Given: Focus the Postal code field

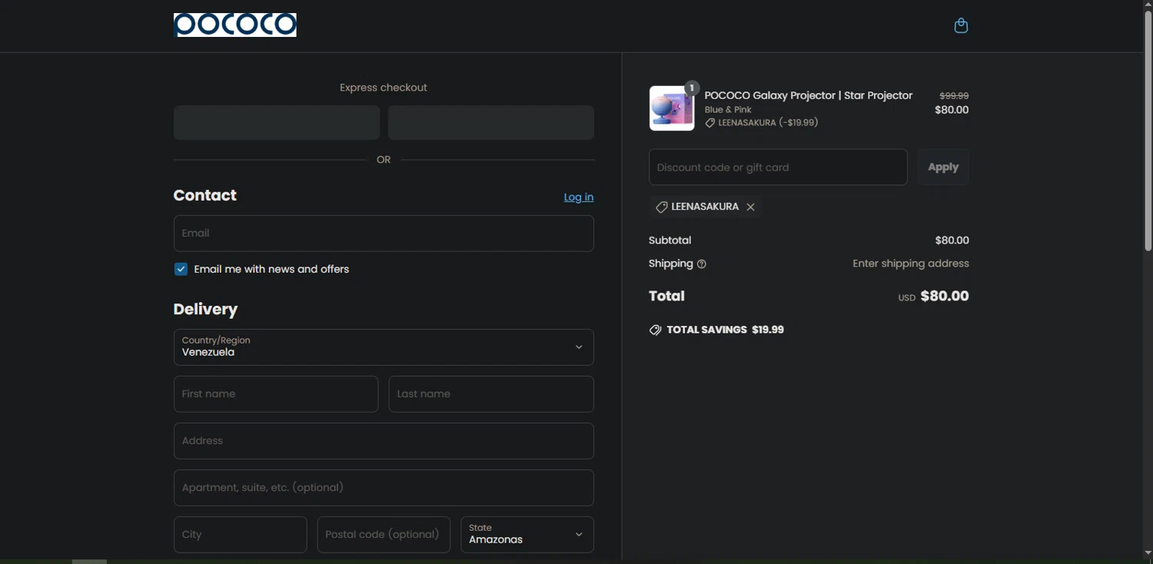Looking at the screenshot, I should tap(384, 535).
